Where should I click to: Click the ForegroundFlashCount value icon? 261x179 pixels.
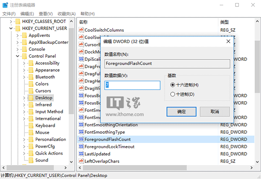81,139
